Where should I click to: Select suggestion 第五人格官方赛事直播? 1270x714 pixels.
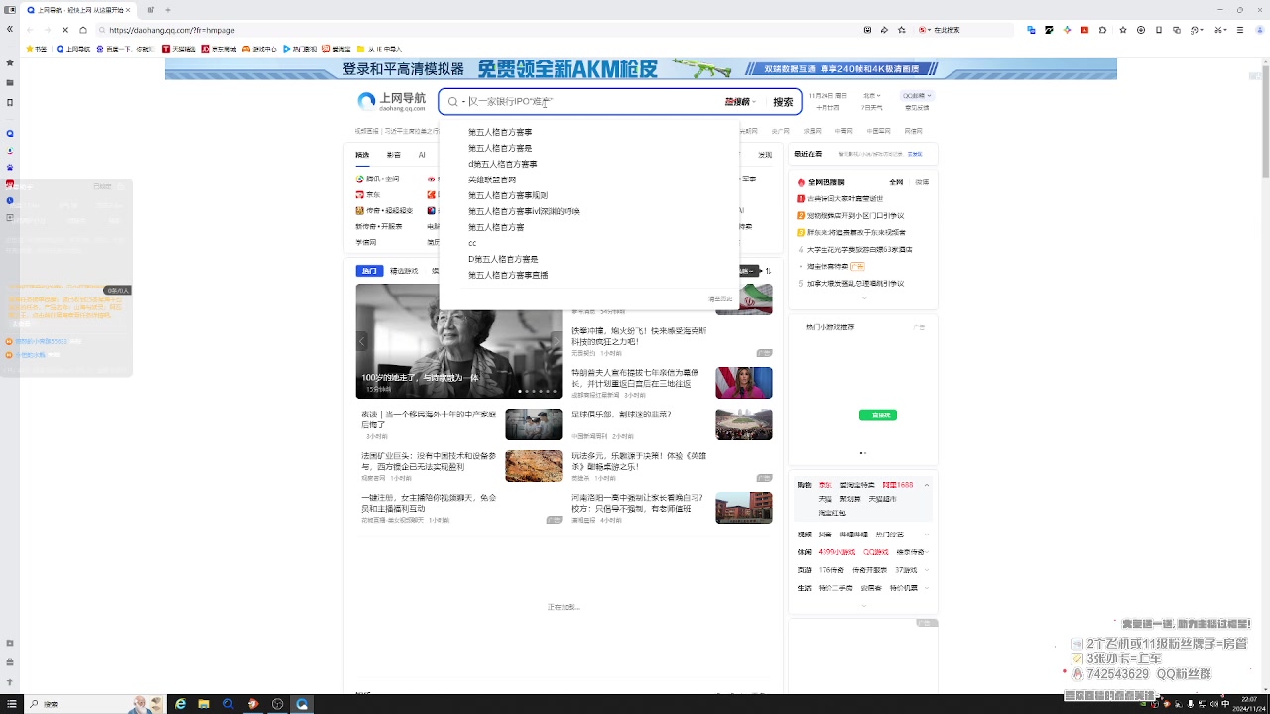(508, 275)
